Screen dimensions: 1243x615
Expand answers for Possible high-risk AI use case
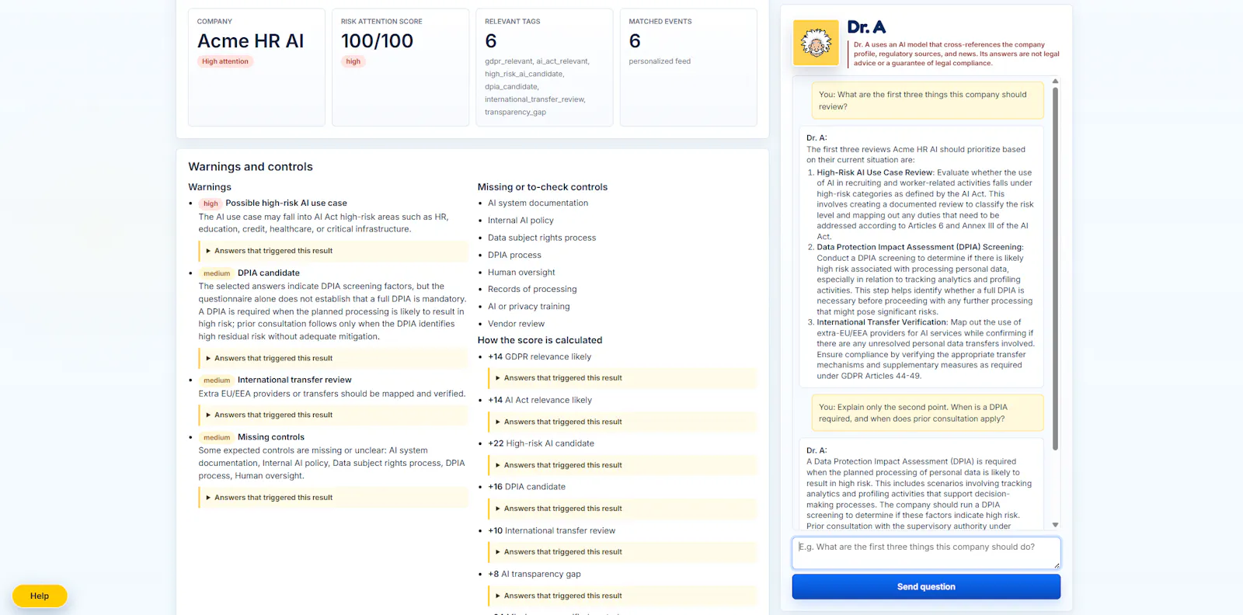333,251
